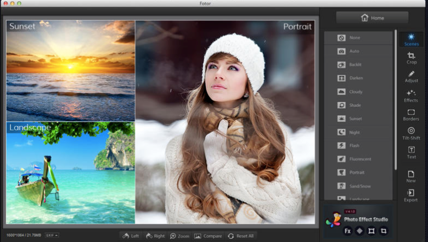Apply the Auto scene preset
428x242 pixels.
[358, 51]
